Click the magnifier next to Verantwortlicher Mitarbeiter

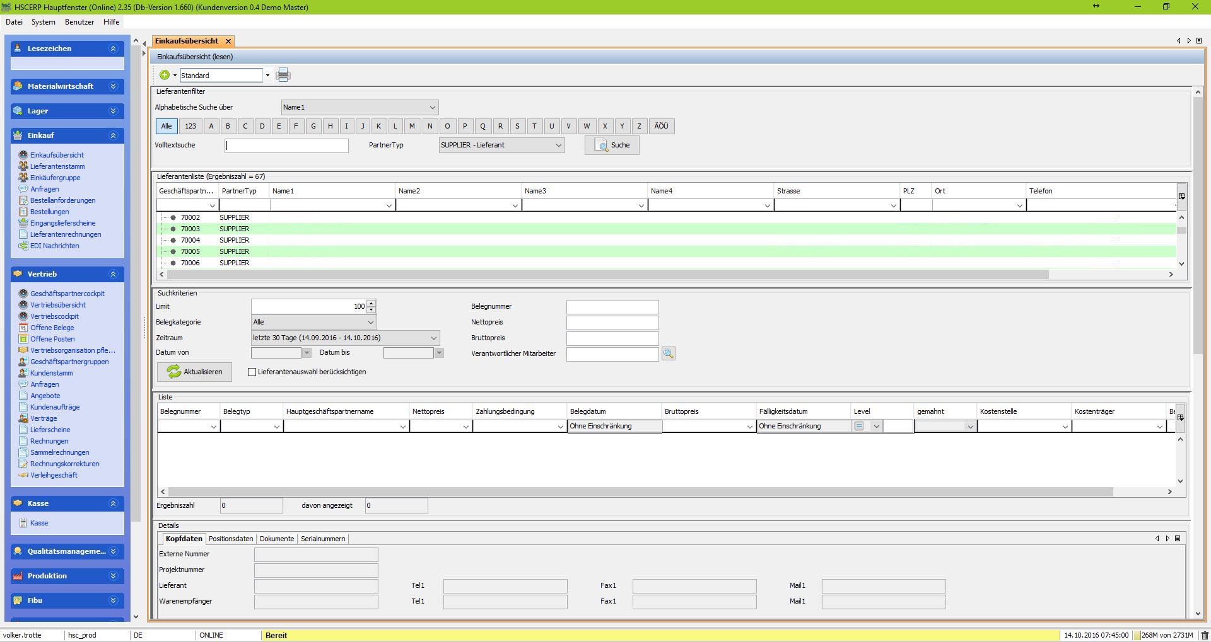click(x=668, y=353)
